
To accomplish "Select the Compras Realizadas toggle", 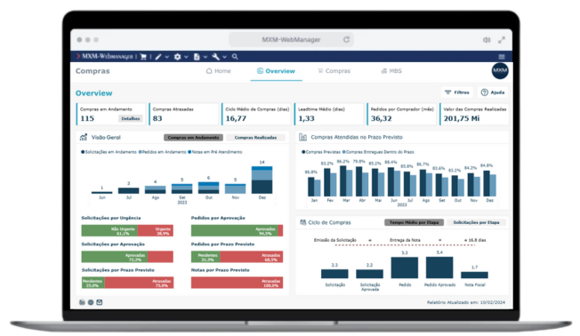I will pos(255,138).
